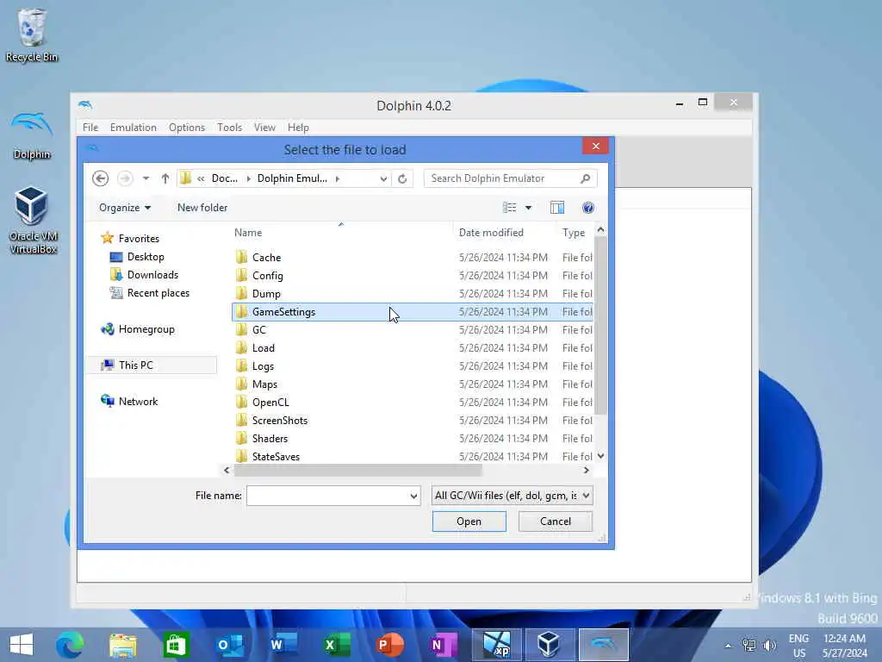Show hidden system tray icons
Screen dimensions: 882x662
pyautogui.click(x=728, y=646)
